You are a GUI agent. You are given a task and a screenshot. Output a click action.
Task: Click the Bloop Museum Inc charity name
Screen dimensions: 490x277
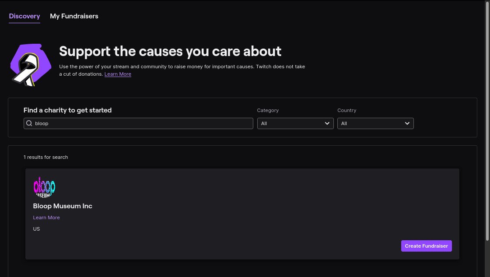tap(63, 206)
